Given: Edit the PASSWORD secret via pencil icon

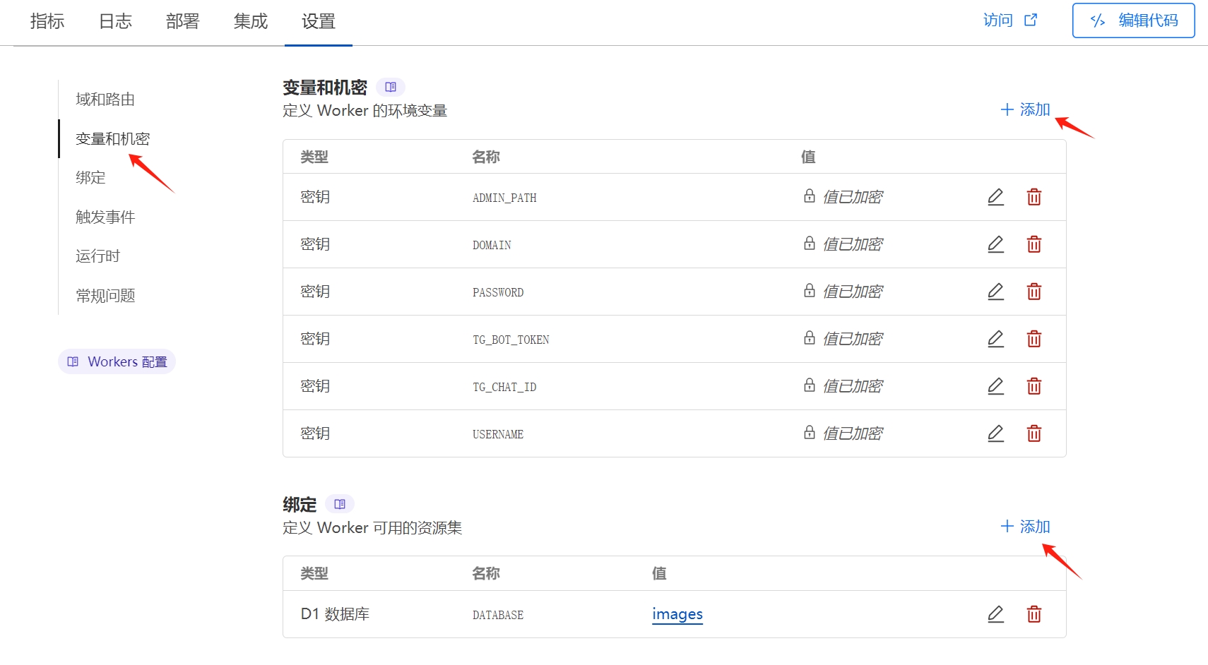Looking at the screenshot, I should (x=995, y=292).
